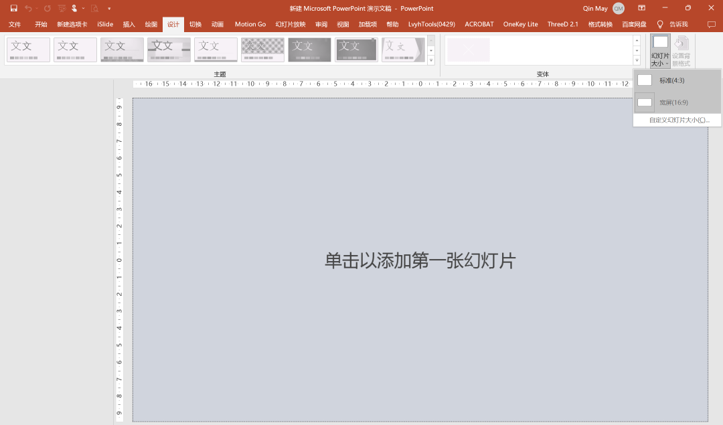723x425 pixels.
Task: Choose 标准(4:3) slide size
Action: (677, 80)
